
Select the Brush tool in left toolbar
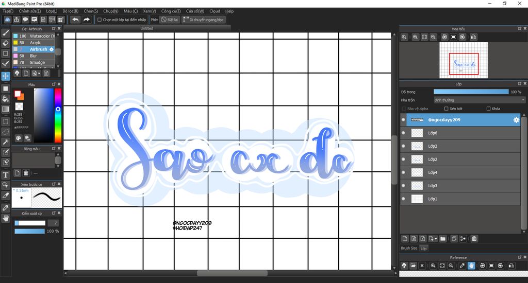[5, 33]
